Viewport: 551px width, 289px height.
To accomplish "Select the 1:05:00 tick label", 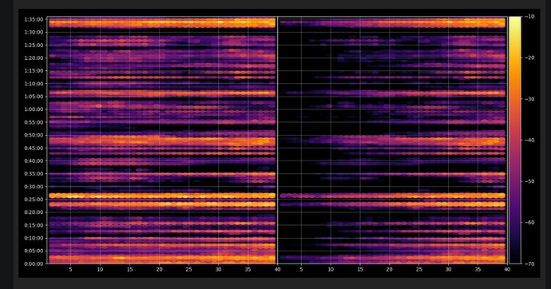I will point(34,97).
